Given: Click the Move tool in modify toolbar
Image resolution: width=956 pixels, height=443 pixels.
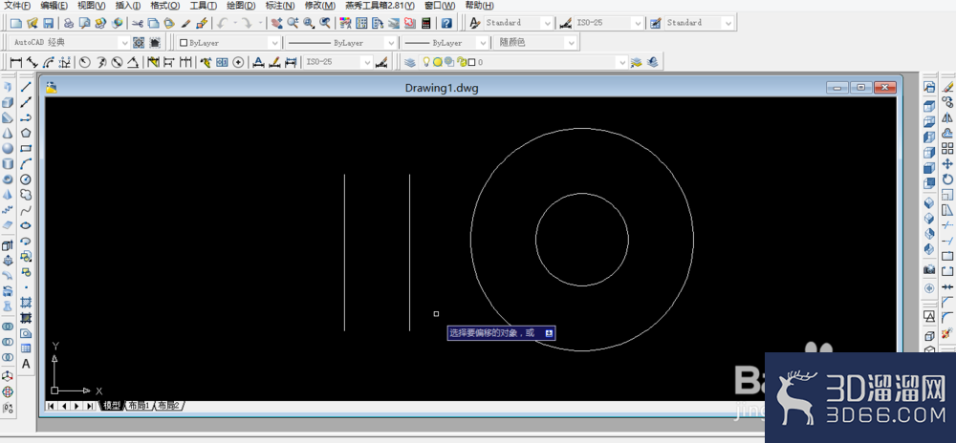Looking at the screenshot, I should [946, 163].
